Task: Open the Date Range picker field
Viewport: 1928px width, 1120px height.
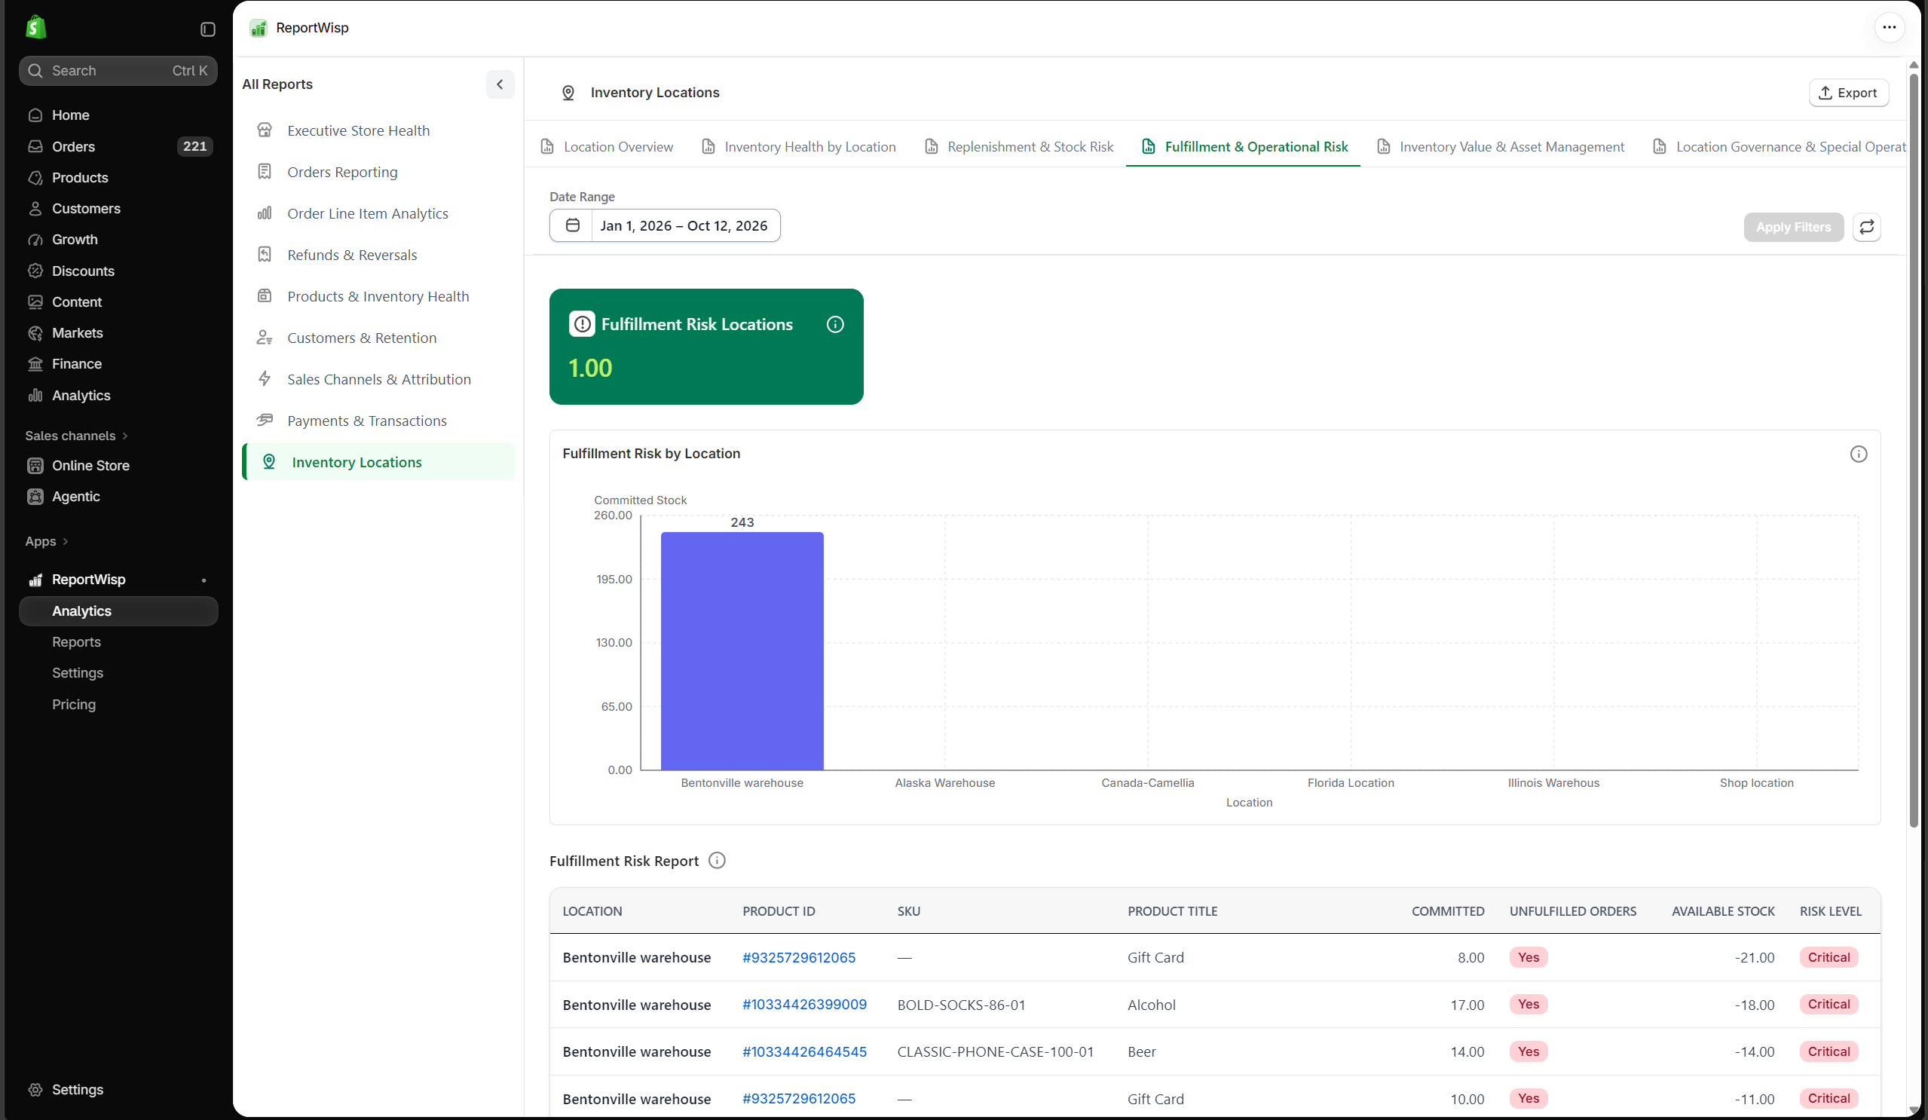Action: click(x=665, y=225)
